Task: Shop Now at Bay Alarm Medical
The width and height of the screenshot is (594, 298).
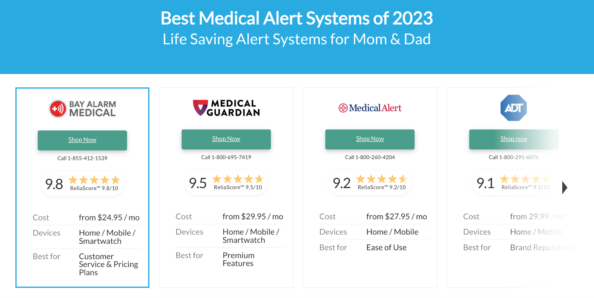Action: point(82,140)
